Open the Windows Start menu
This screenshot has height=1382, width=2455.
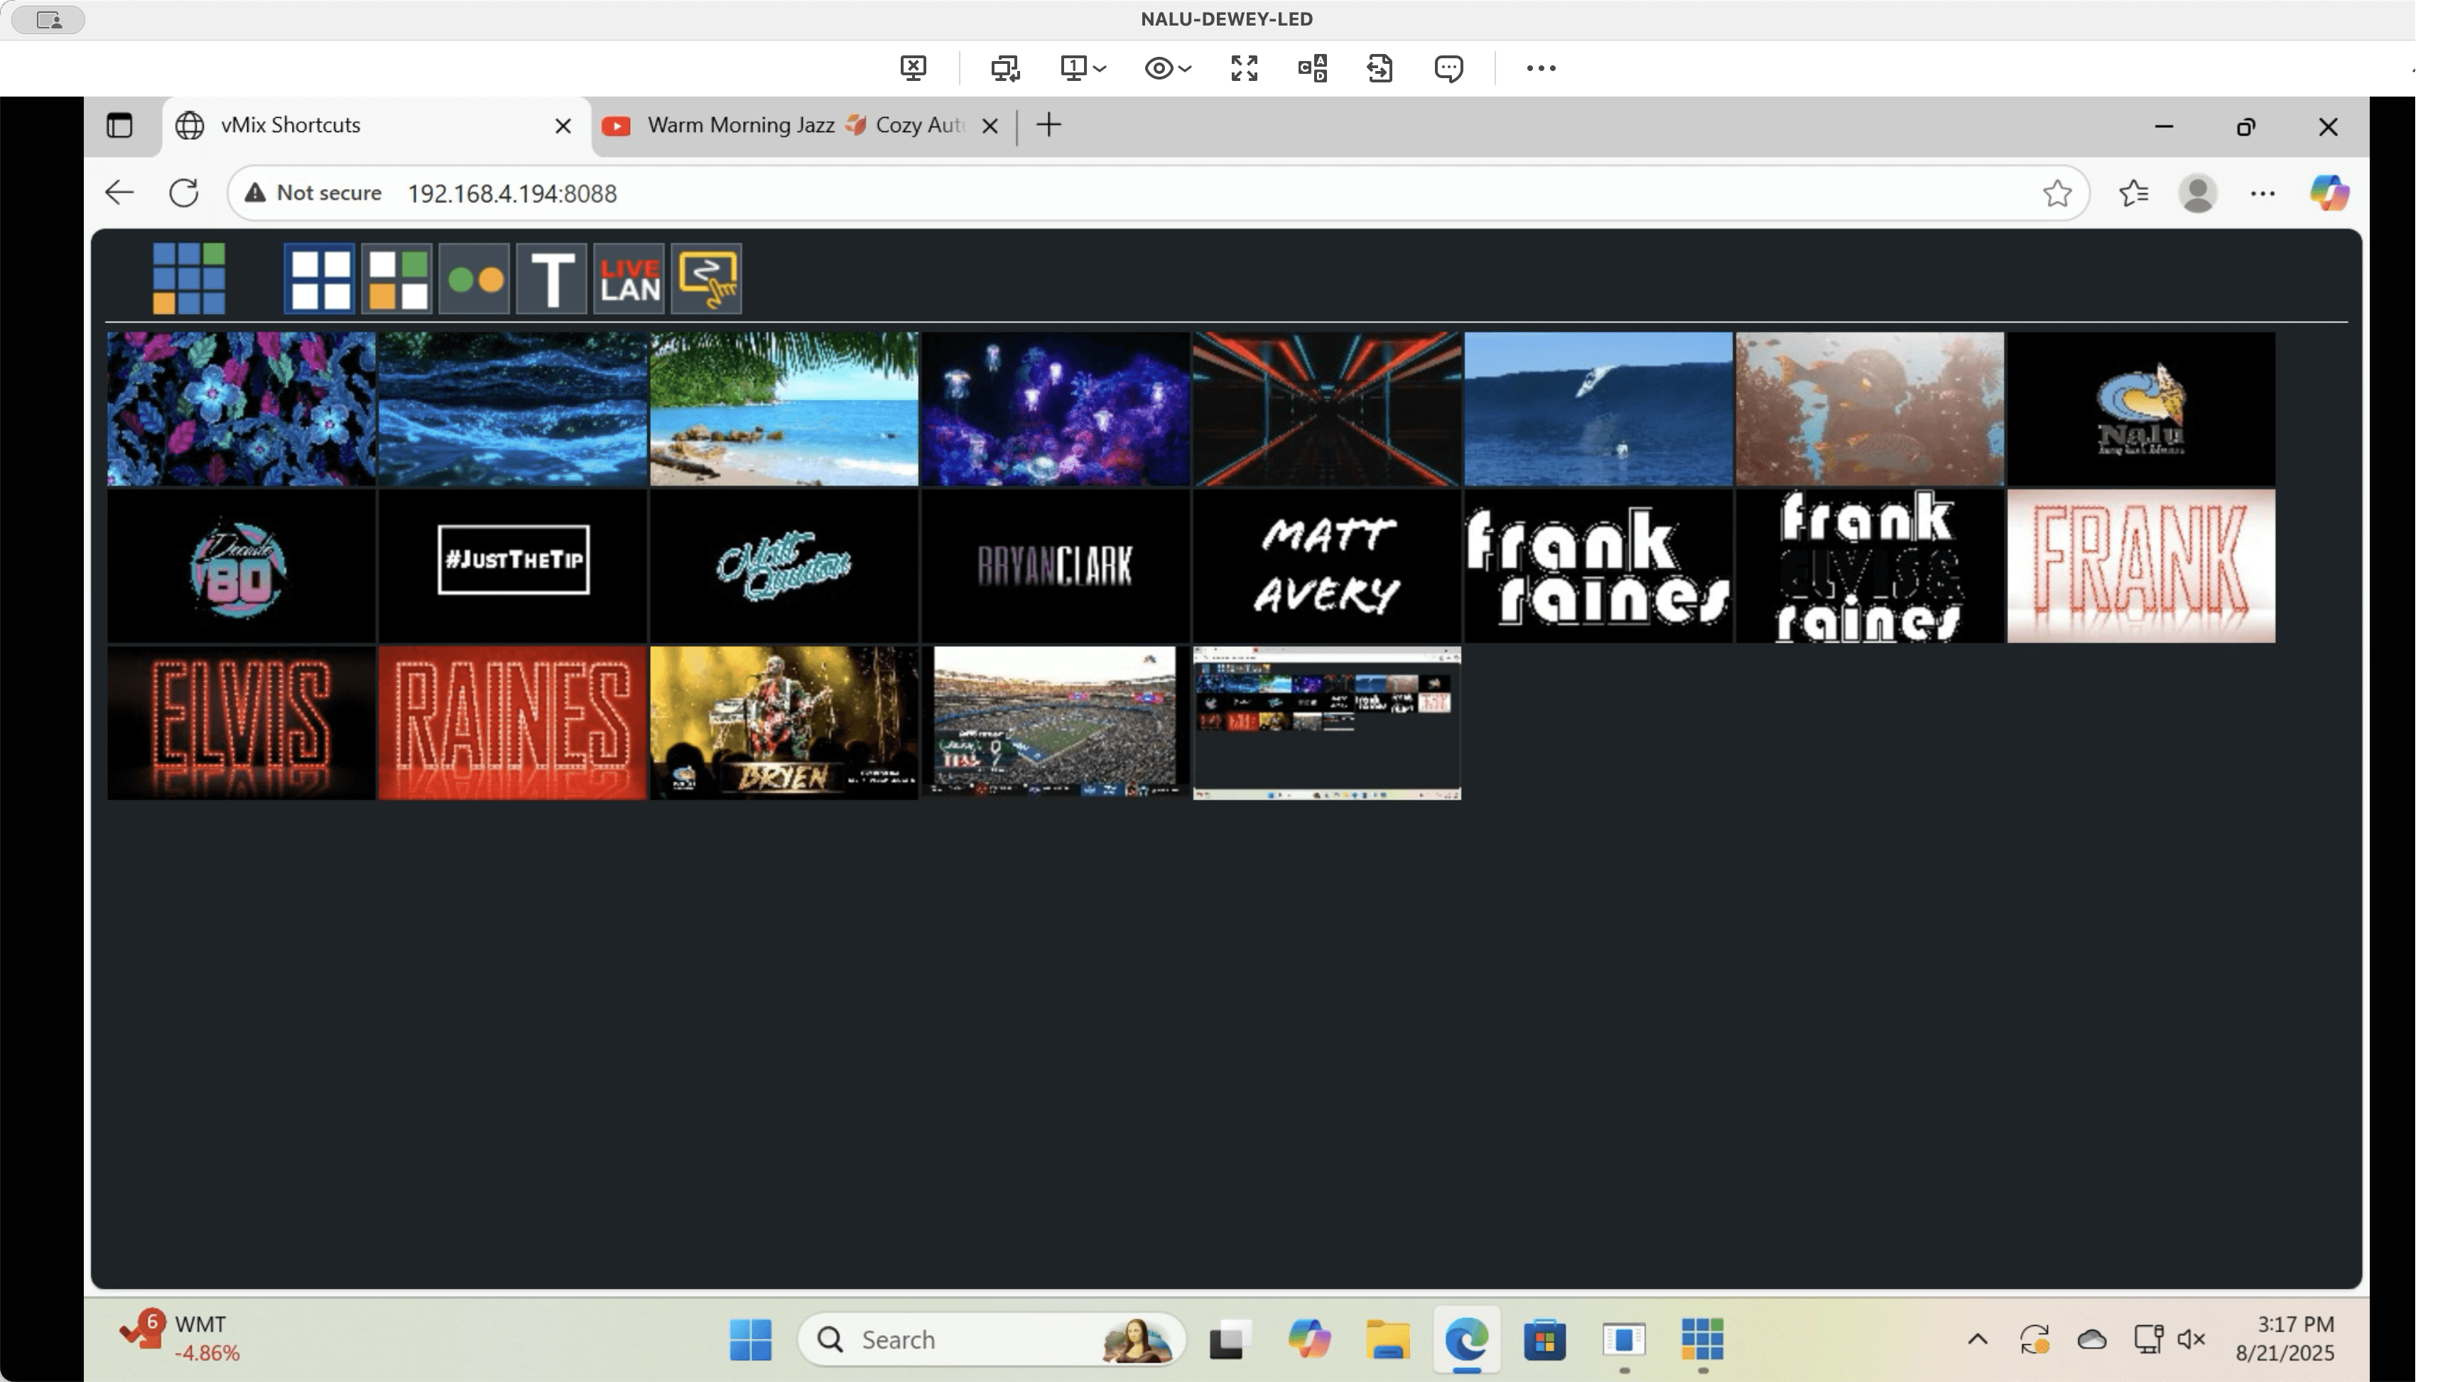[x=750, y=1340]
